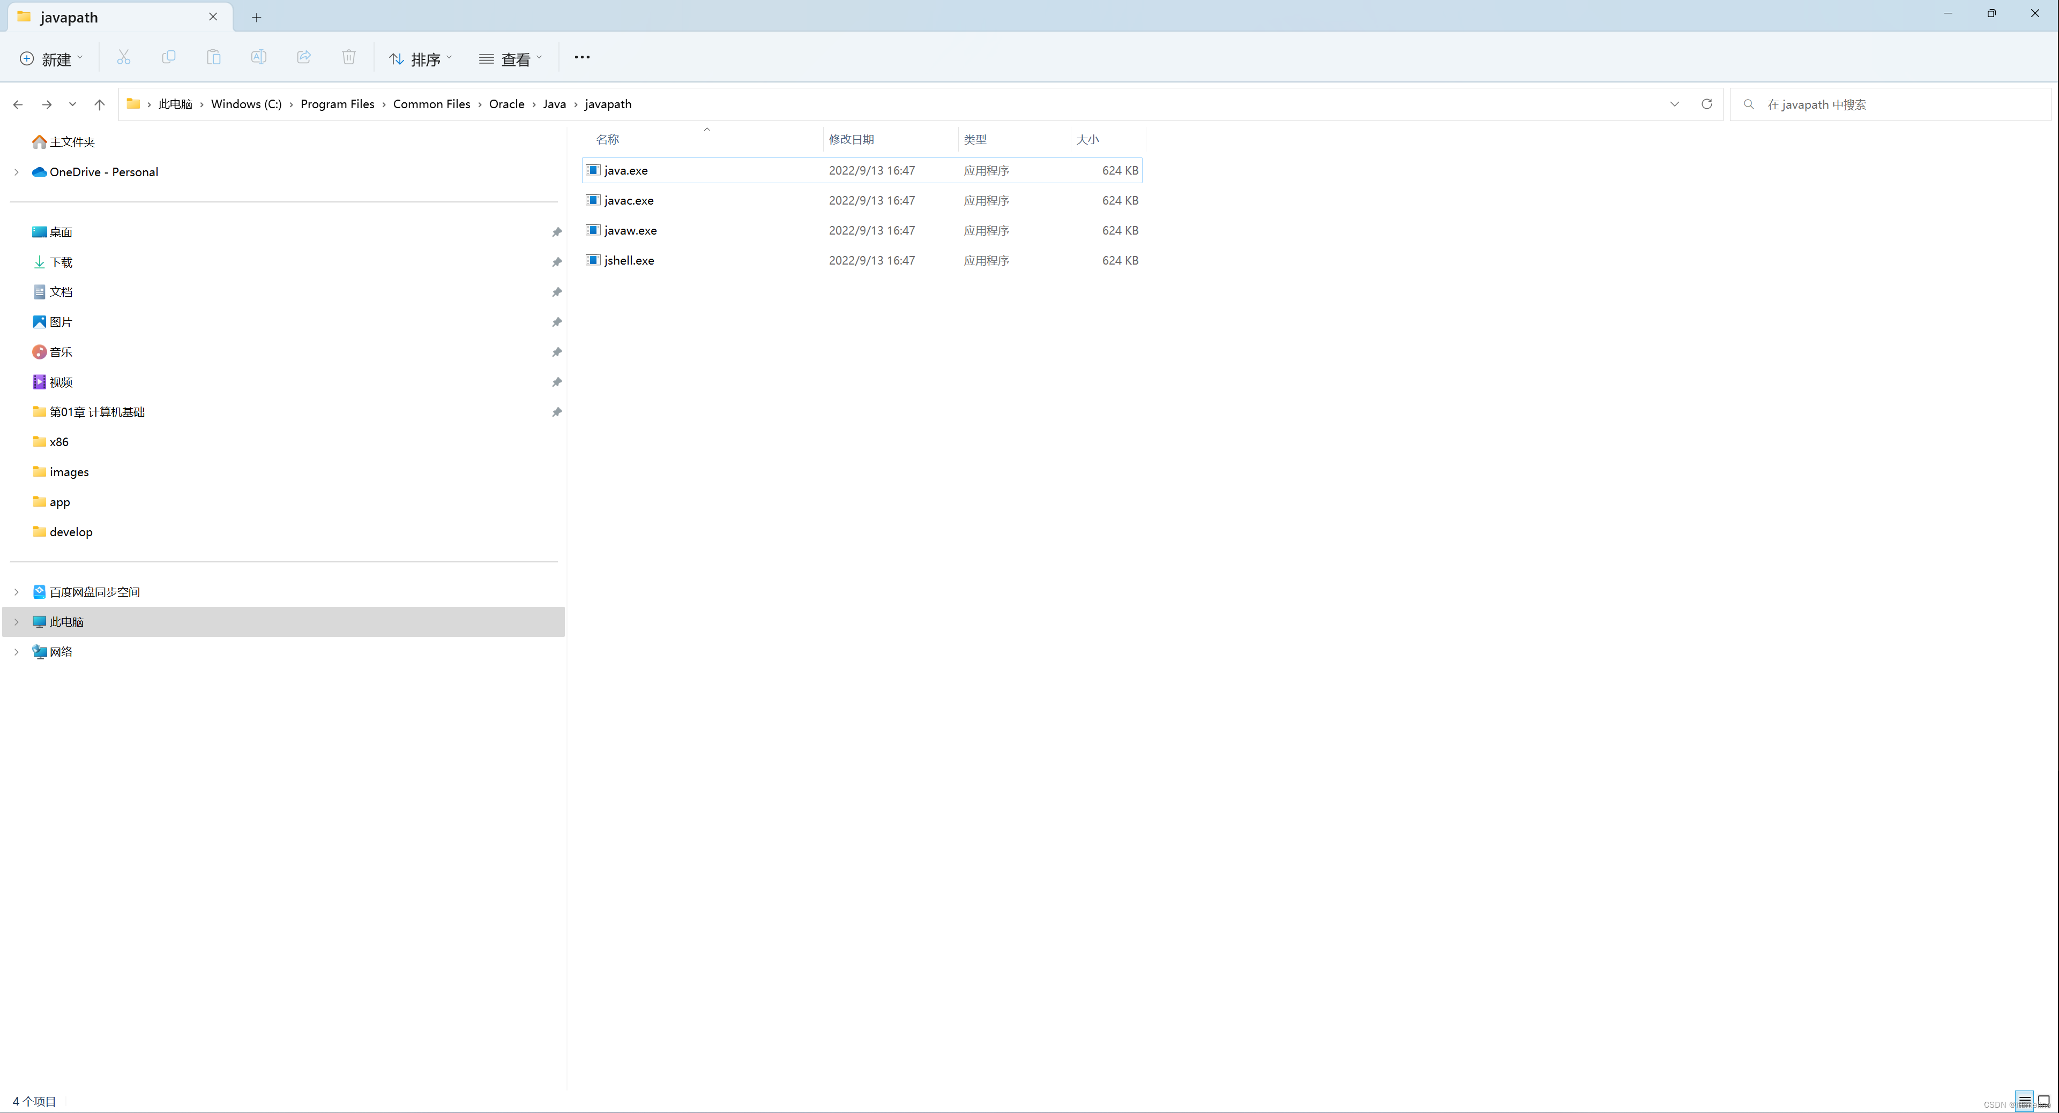Click the Cut scissors icon
This screenshot has height=1113, width=2059.
coord(123,57)
